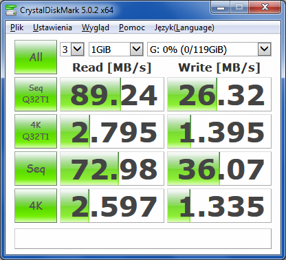This screenshot has height=260, width=286.
Task: Expand the test count dropdown showing 3
Action: click(72, 49)
